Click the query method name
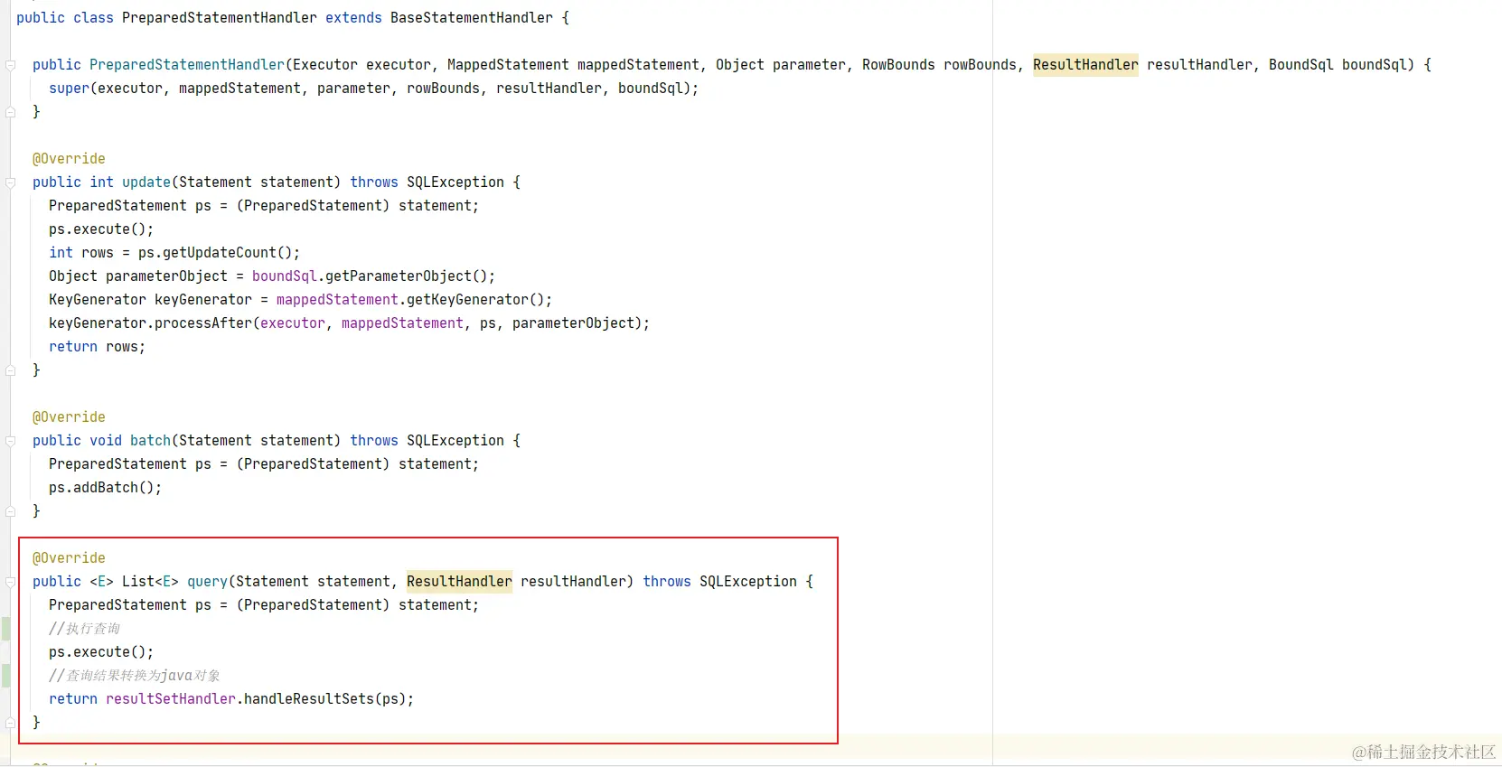1502x767 pixels. (x=207, y=582)
